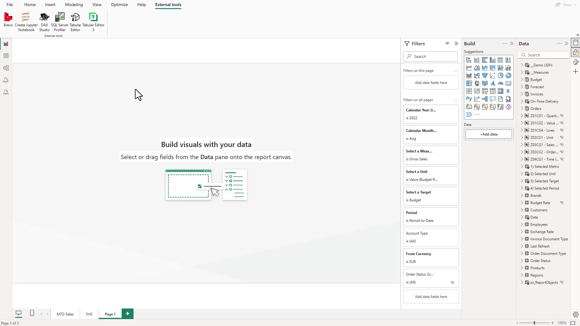Switch to mobile layout view
Screen dimensions: 580x326
click(x=32, y=313)
